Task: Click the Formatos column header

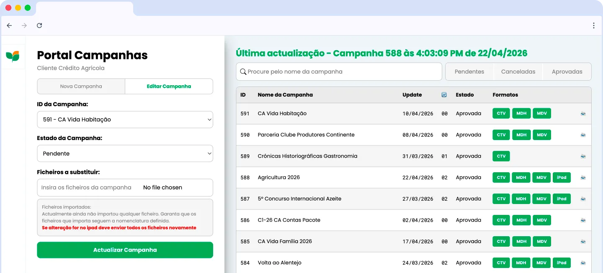Action: point(505,95)
